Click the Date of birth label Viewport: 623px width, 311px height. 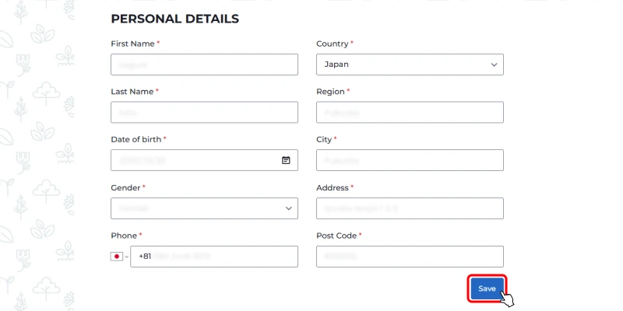point(136,139)
